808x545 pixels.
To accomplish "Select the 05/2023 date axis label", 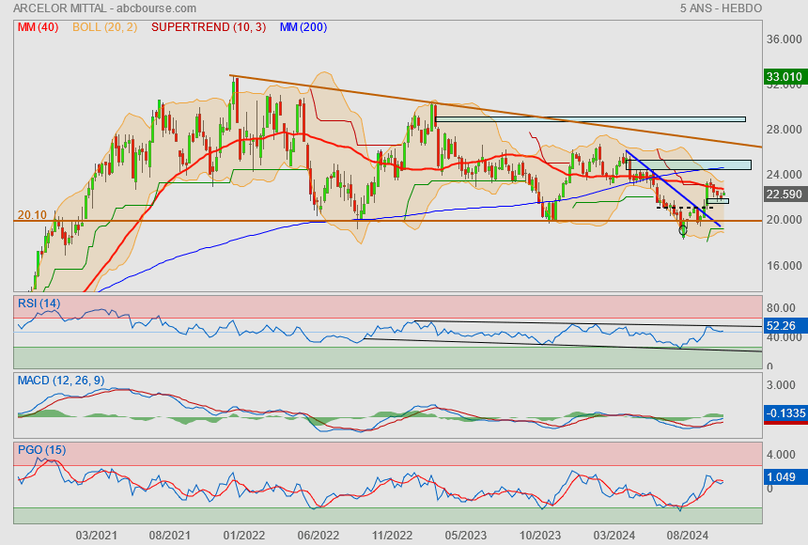I will [465, 536].
